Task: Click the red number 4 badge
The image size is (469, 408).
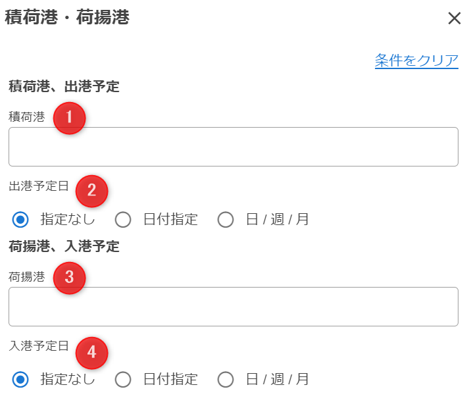Action: [92, 352]
